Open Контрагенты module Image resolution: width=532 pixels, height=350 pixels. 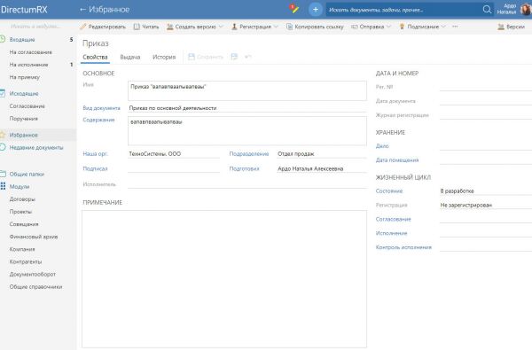click(x=26, y=261)
